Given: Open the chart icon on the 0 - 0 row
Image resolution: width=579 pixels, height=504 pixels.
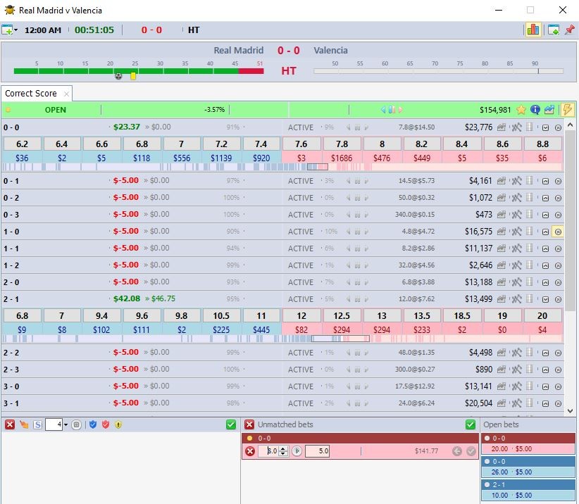Looking at the screenshot, I should point(502,127).
